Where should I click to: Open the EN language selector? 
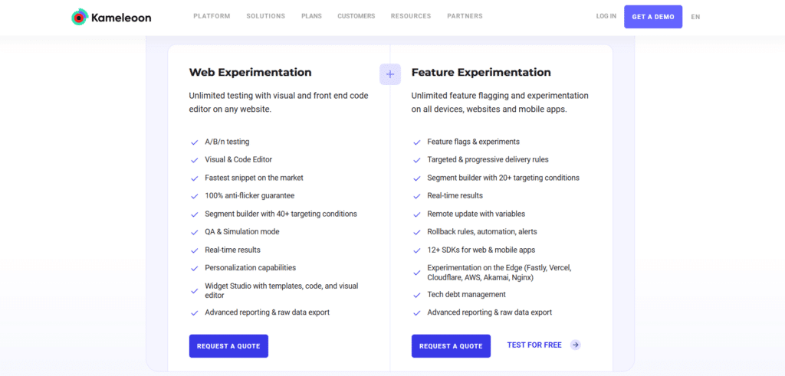[x=695, y=17]
